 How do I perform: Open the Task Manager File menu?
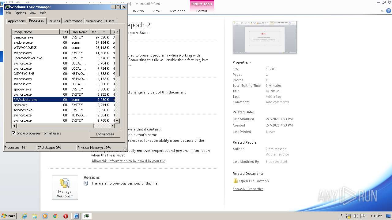[8, 13]
